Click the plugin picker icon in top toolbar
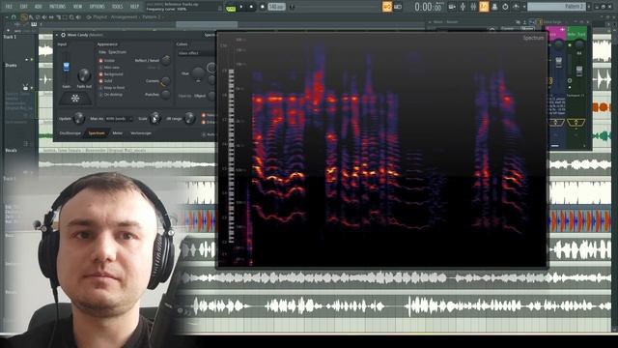Viewport: 618px width, 348px height. pyautogui.click(x=494, y=7)
